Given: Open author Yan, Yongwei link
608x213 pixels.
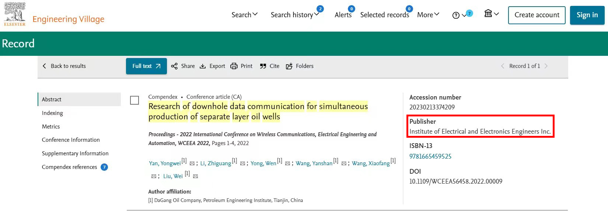Looking at the screenshot, I should pyautogui.click(x=165, y=163).
